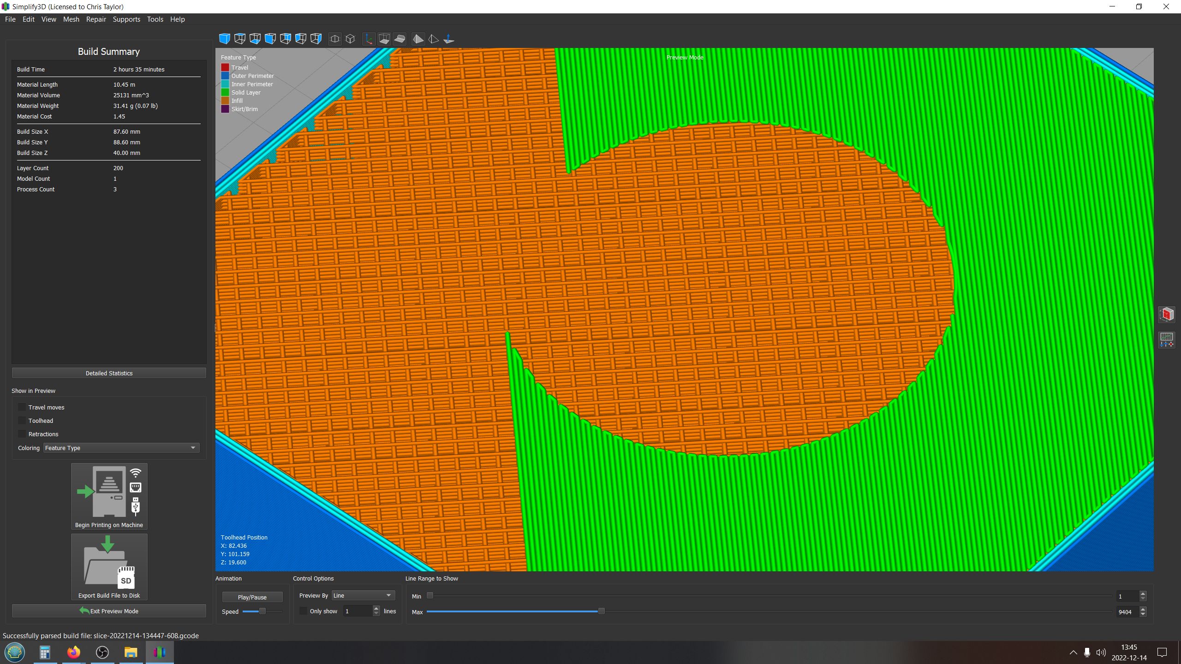Select the default isometric view cube icon

(225, 39)
